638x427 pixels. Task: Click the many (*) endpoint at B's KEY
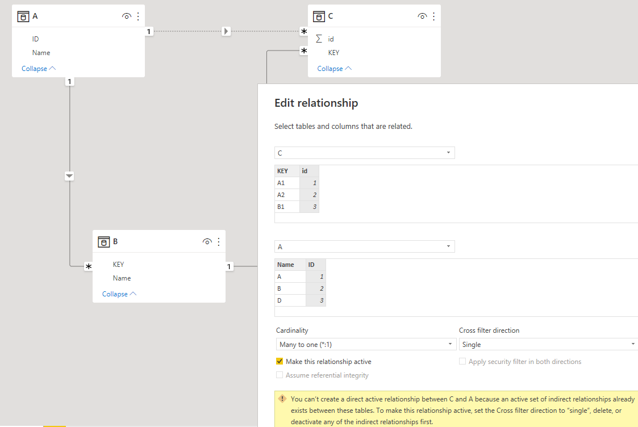[x=88, y=267]
